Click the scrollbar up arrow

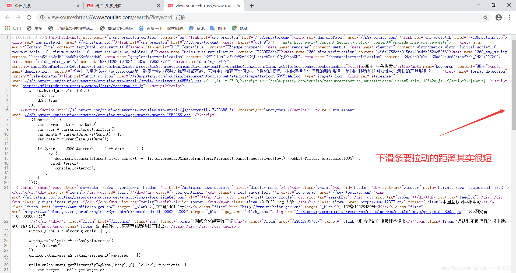click(x=514, y=37)
